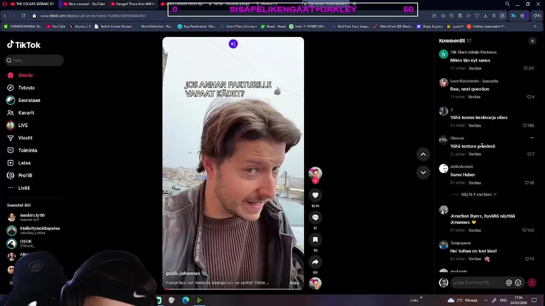
Task: Open the Twitch Emote Resizer bookmark
Action: 113,26
